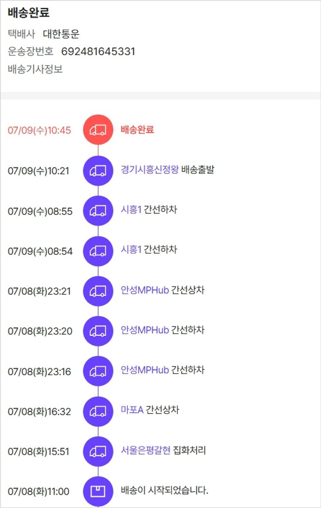The width and height of the screenshot is (321, 508).
Task: Click 안성MPHub link in 간선상차 entry
Action: pyautogui.click(x=145, y=290)
